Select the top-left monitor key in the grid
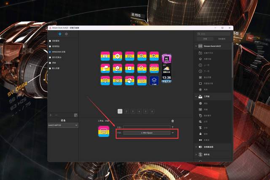 pos(105,56)
